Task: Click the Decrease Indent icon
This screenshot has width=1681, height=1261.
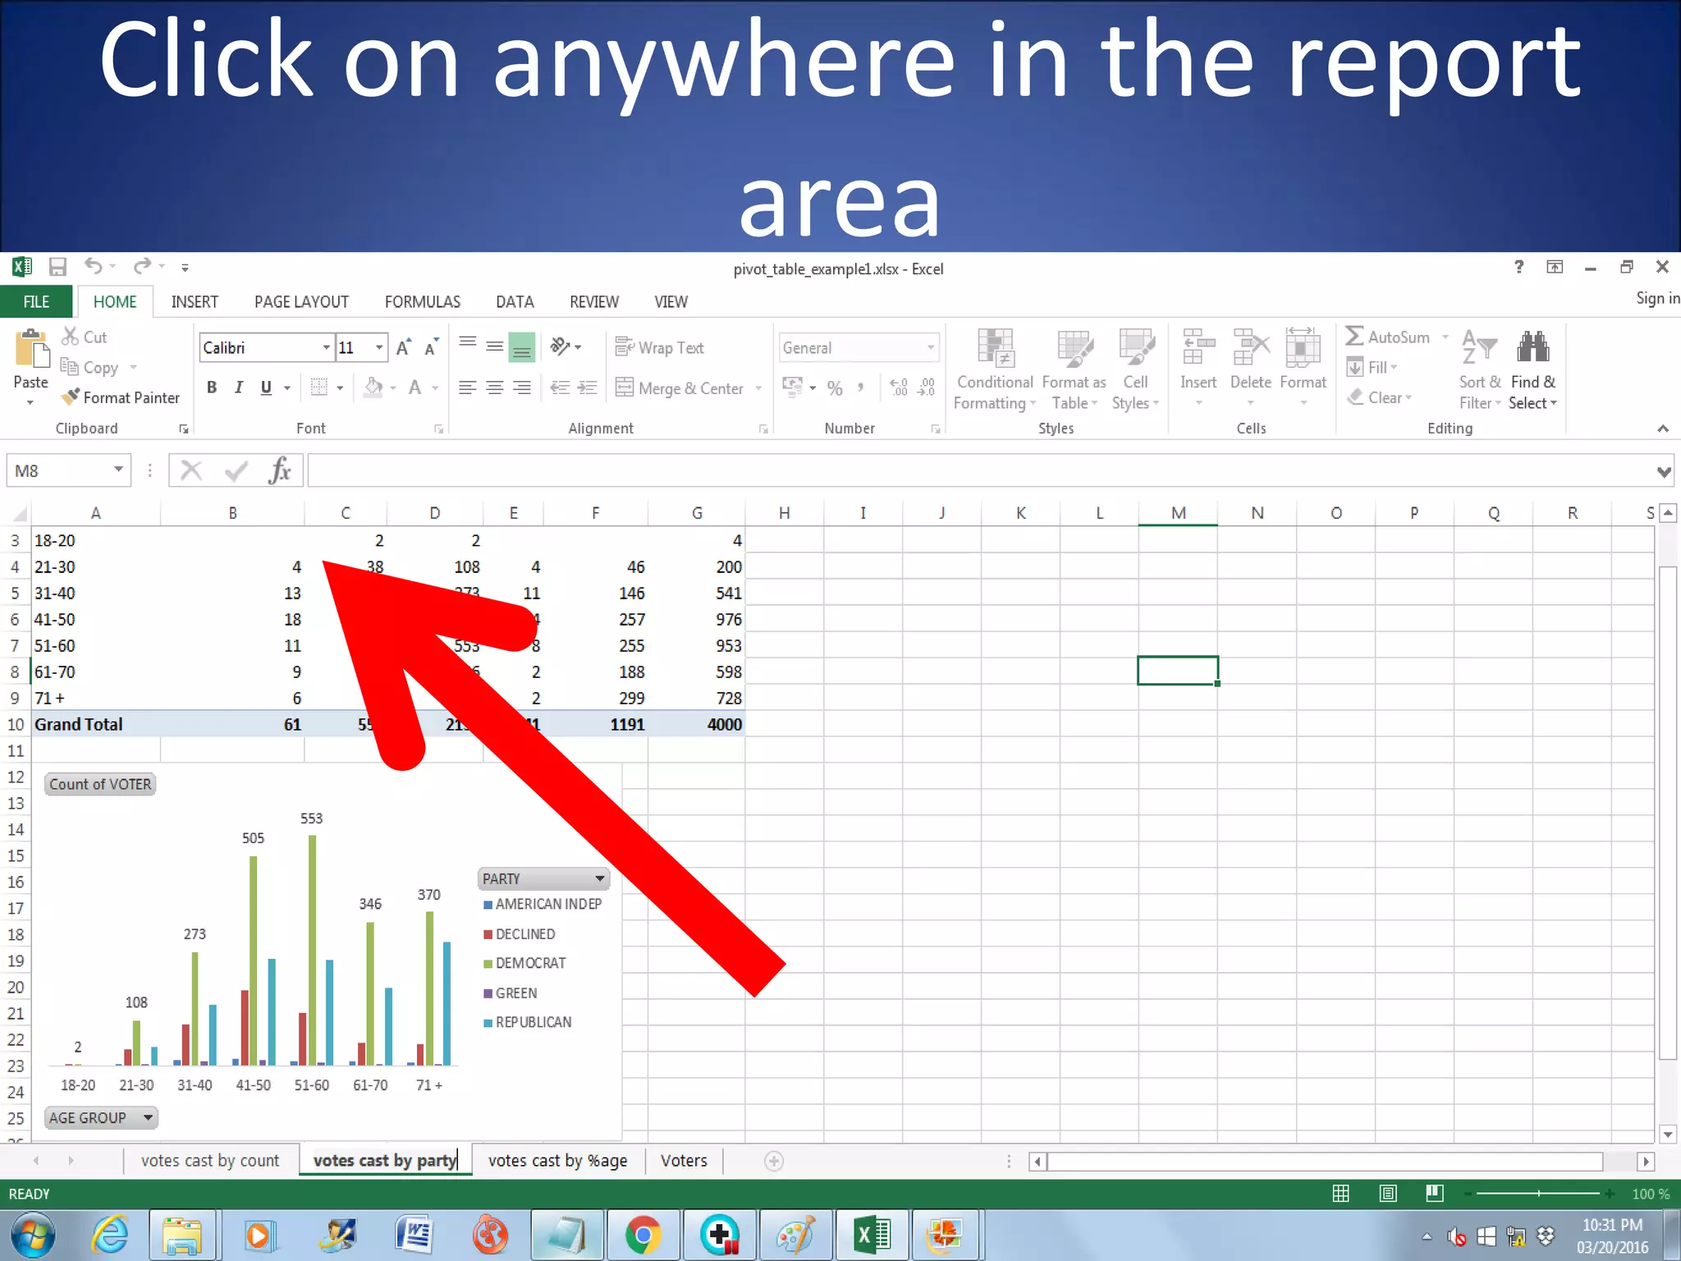Action: pyautogui.click(x=560, y=387)
